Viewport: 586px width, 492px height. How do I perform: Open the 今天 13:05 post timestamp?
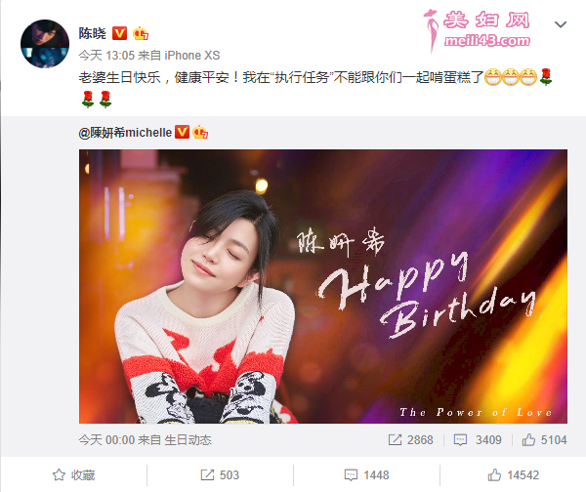pos(106,56)
